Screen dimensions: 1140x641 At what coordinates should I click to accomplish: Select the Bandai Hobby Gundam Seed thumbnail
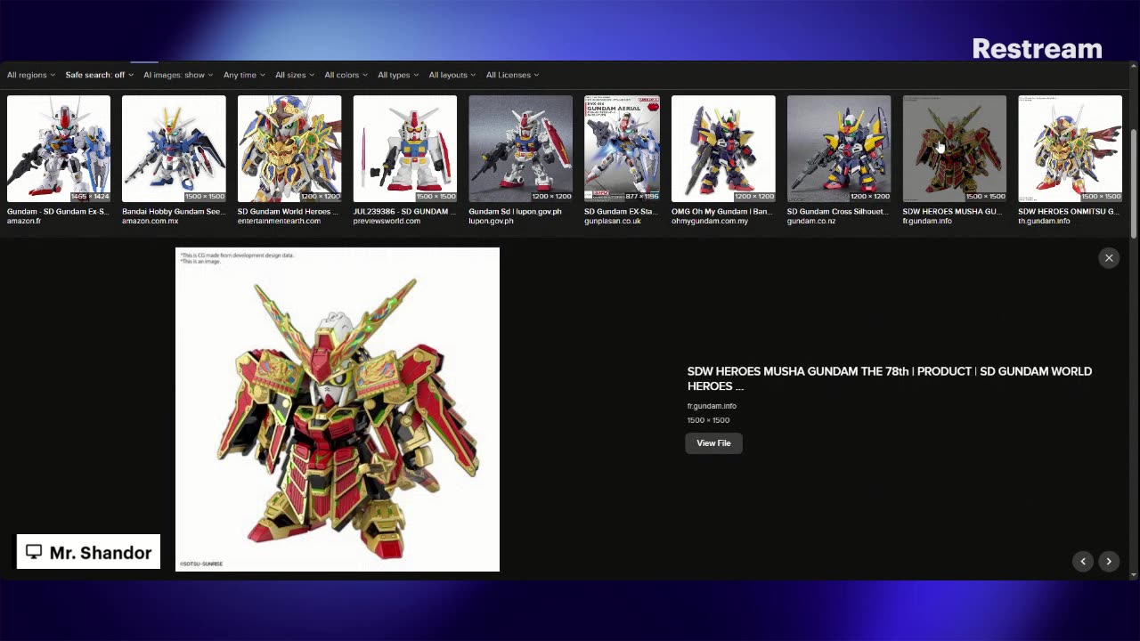pyautogui.click(x=174, y=149)
